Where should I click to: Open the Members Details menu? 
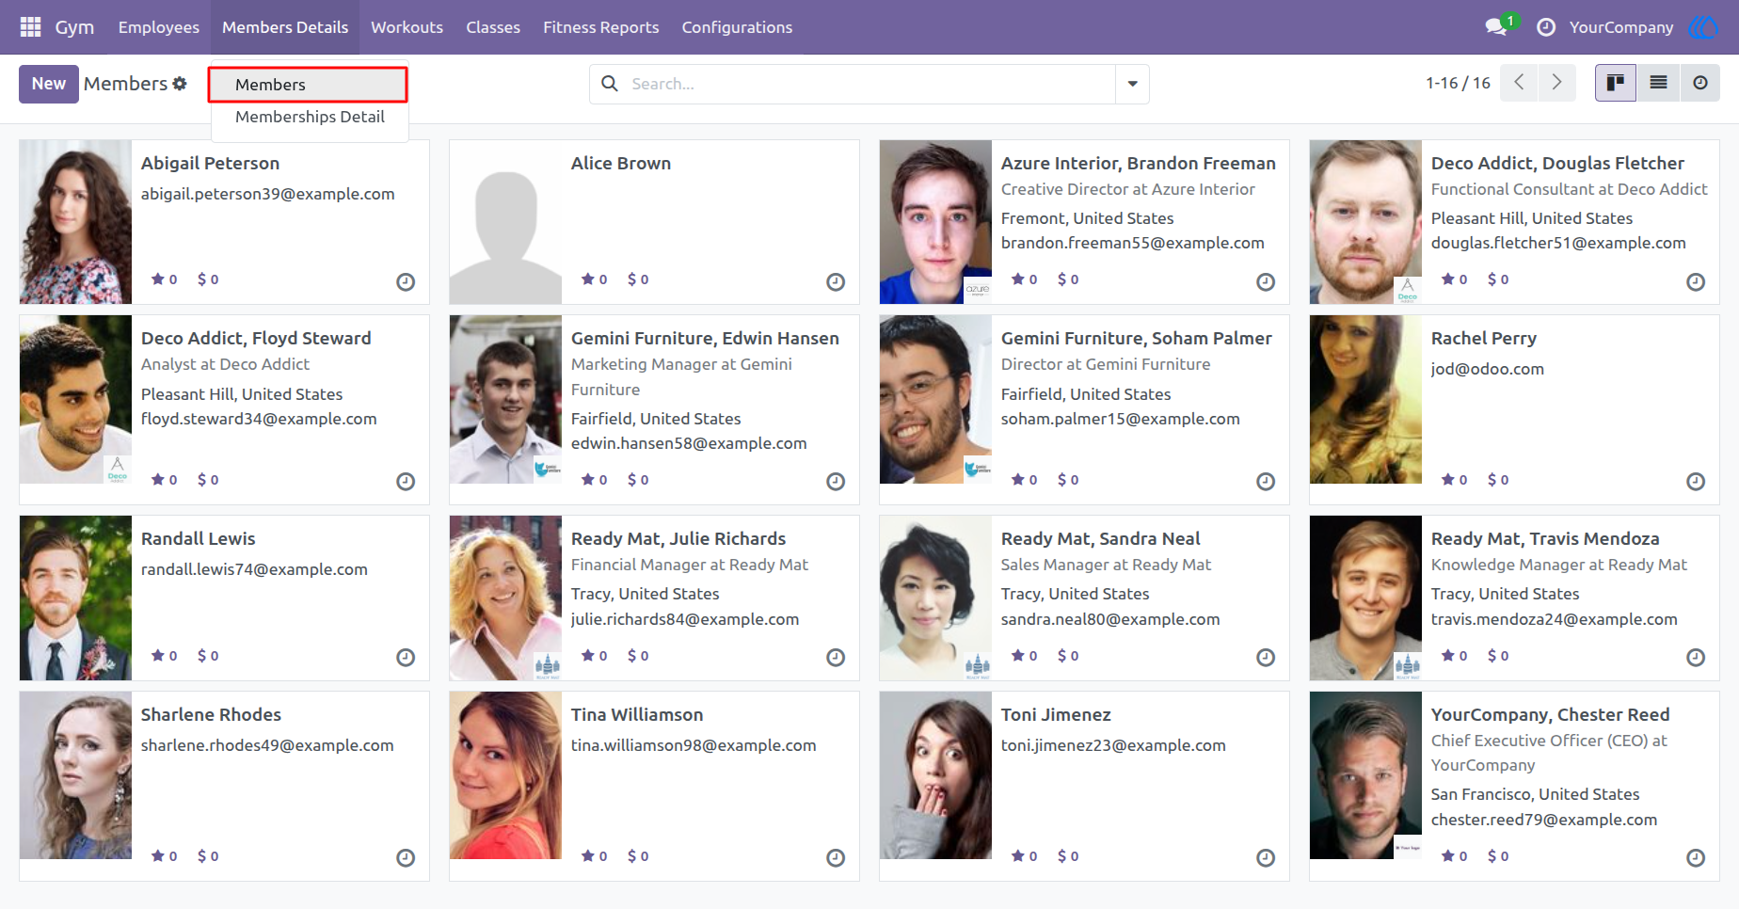click(285, 27)
